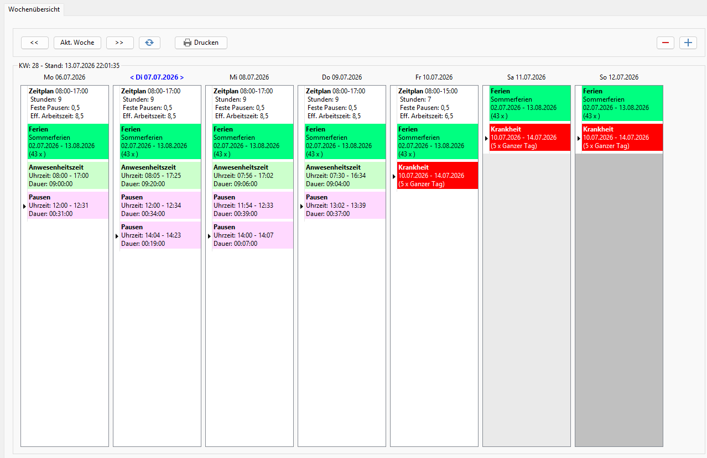Advance to next week with >> button

119,43
